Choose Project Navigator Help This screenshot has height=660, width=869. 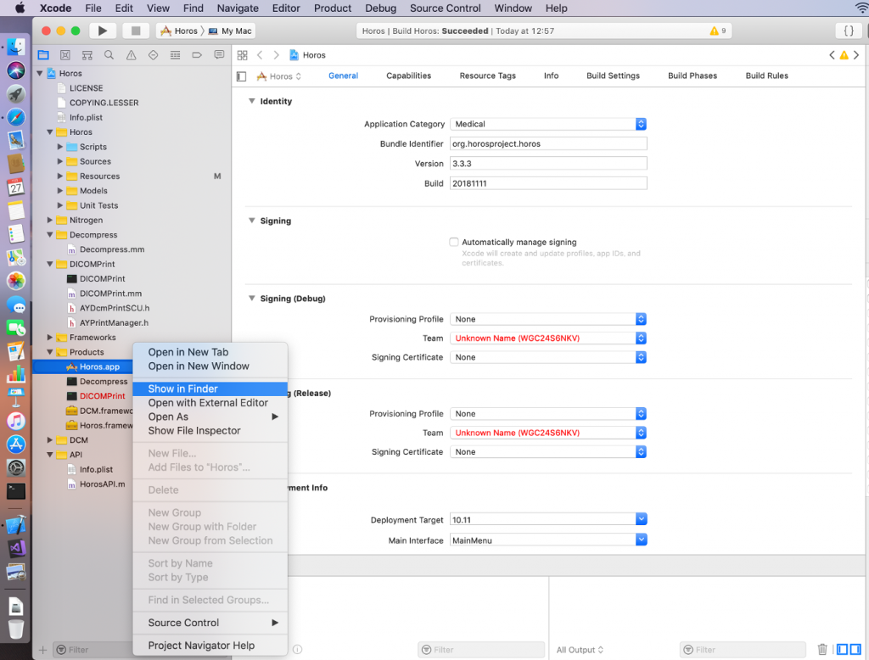[210, 645]
